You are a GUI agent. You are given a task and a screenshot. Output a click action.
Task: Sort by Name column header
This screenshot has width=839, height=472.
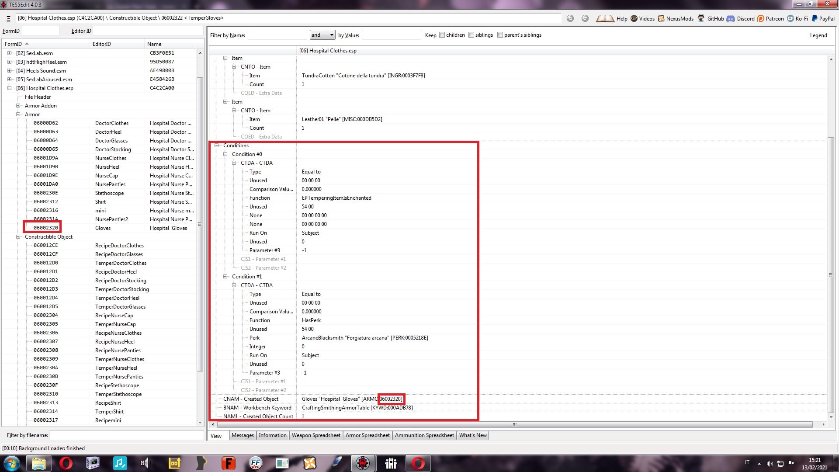click(170, 44)
